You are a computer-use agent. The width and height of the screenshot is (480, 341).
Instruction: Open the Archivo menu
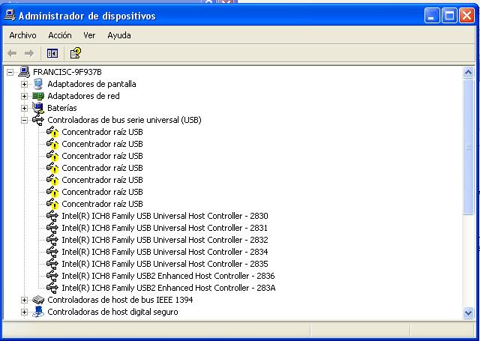[x=22, y=35]
